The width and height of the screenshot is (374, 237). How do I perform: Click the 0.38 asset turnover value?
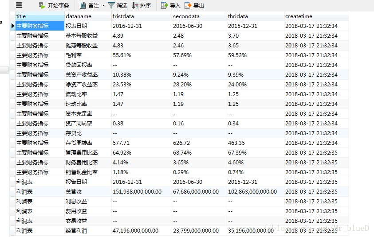pyautogui.click(x=142, y=124)
